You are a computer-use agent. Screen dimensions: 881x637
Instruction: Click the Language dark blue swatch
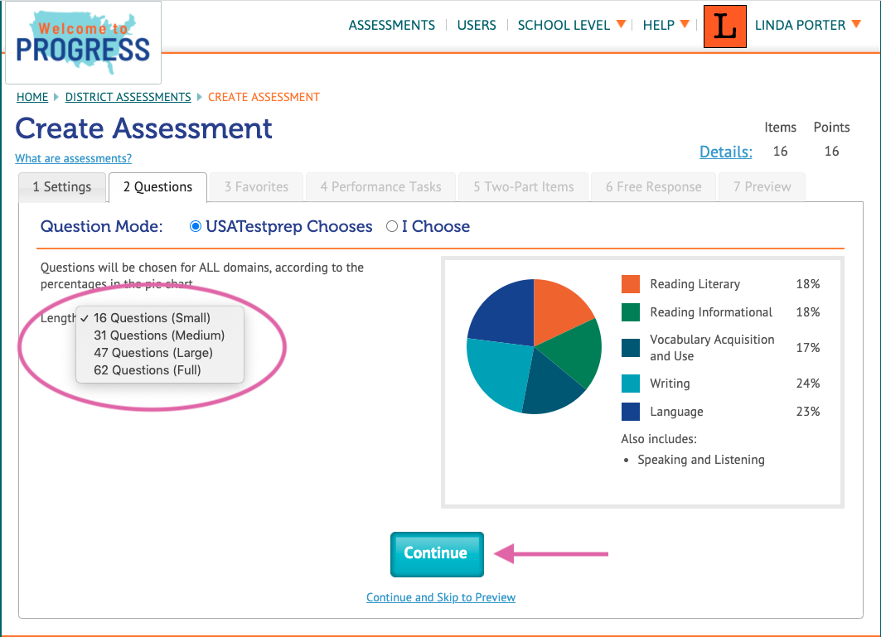(631, 412)
